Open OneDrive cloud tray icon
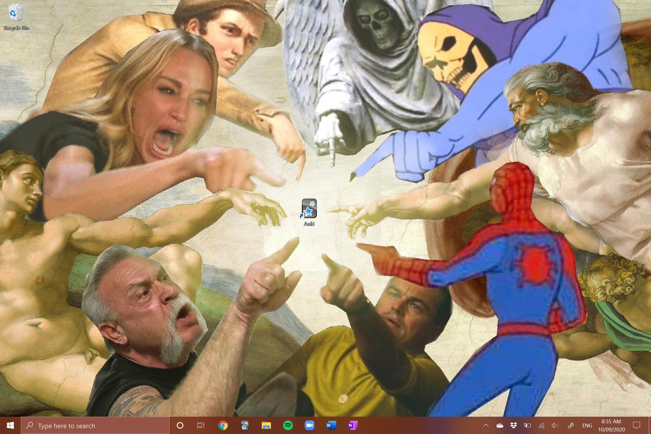 point(500,425)
